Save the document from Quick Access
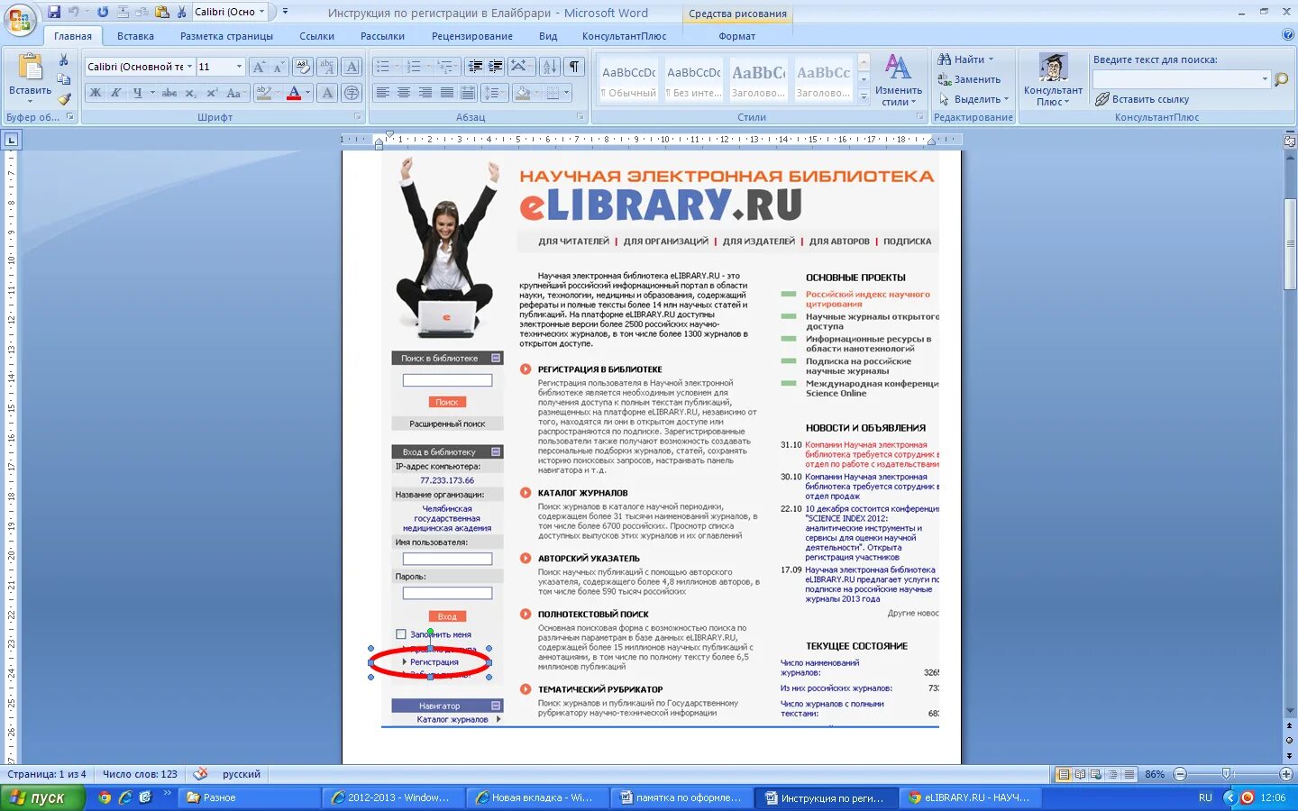Image resolution: width=1298 pixels, height=811 pixels. pos(54,12)
